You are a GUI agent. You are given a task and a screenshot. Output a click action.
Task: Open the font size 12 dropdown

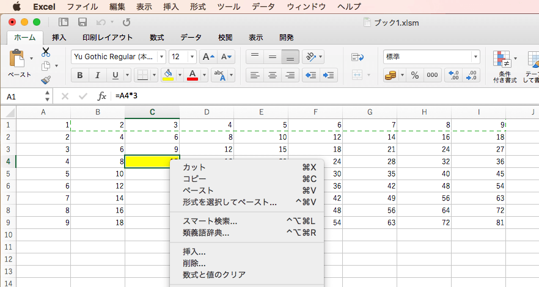pyautogui.click(x=192, y=57)
